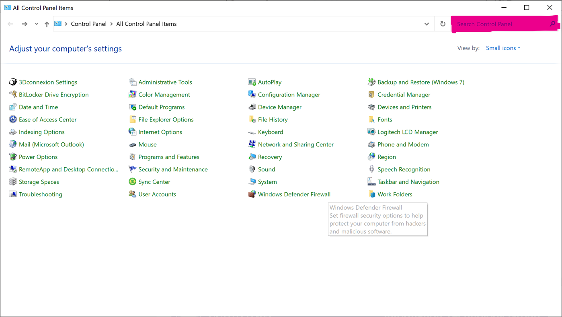Click the Sync Center green icon
Viewport: 562px width, 317px height.
[x=132, y=182]
